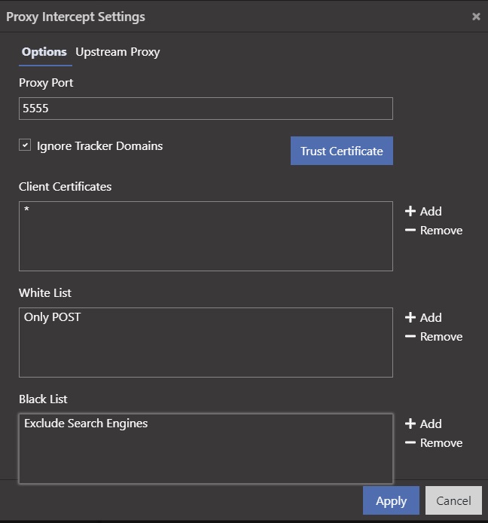488x523 pixels.
Task: Switch to the Options tab
Action: 44,52
